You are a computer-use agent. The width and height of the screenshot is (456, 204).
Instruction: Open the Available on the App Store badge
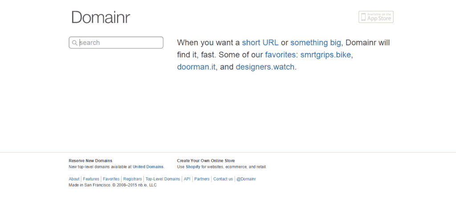376,17
